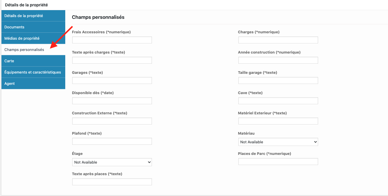Select the Champs personnalisés tab

pos(33,50)
